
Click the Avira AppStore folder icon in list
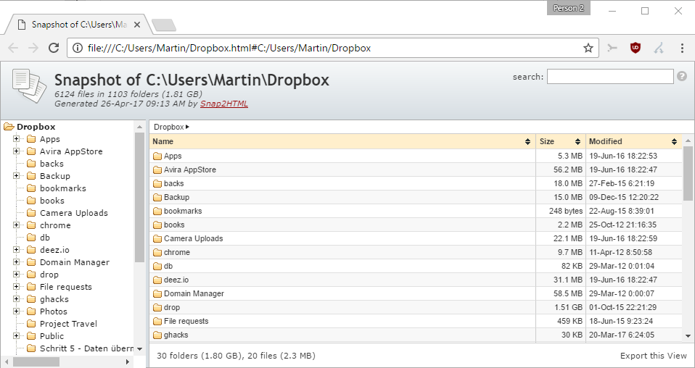coord(157,170)
